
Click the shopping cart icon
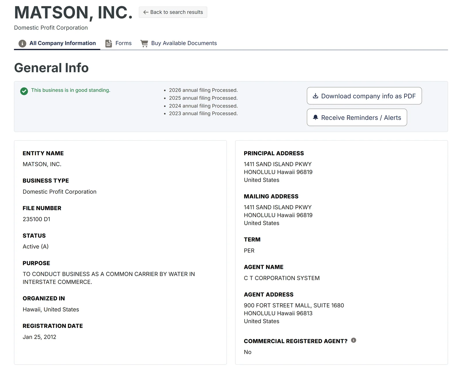tap(144, 43)
